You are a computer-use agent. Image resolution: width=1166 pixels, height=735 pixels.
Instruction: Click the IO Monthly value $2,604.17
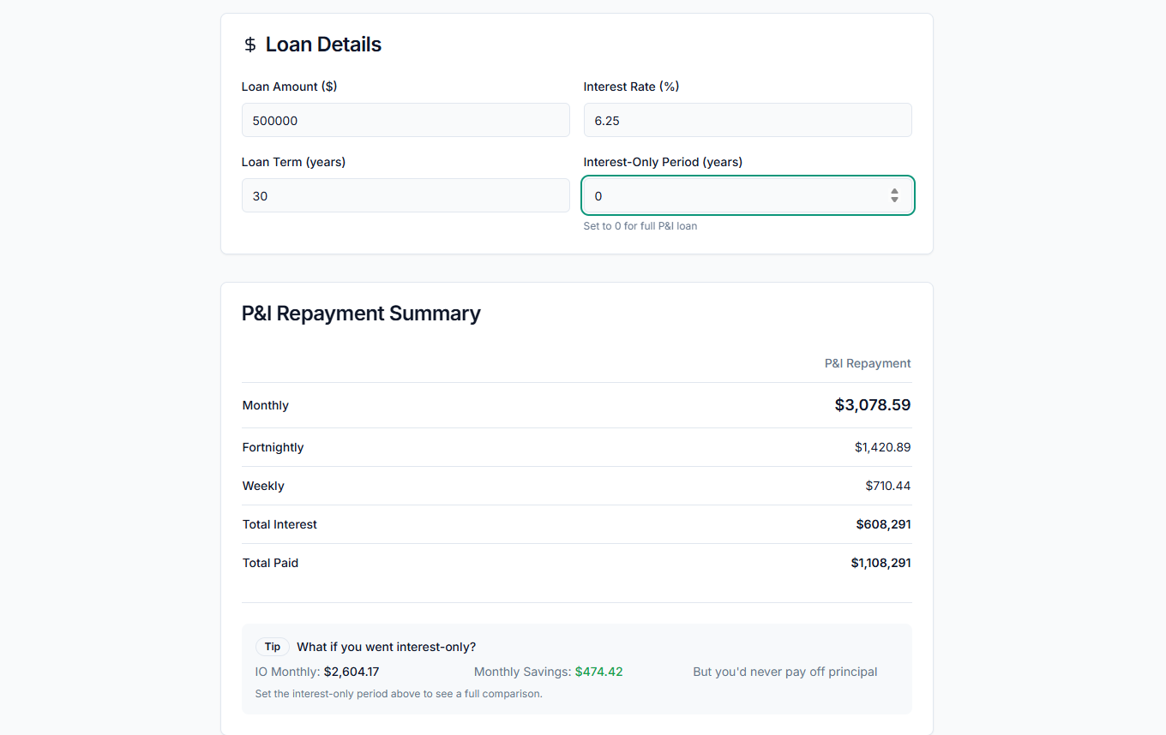pyautogui.click(x=352, y=672)
